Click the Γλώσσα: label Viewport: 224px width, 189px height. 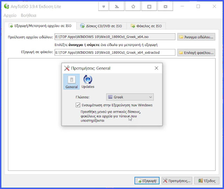pyautogui.click(x=83, y=97)
